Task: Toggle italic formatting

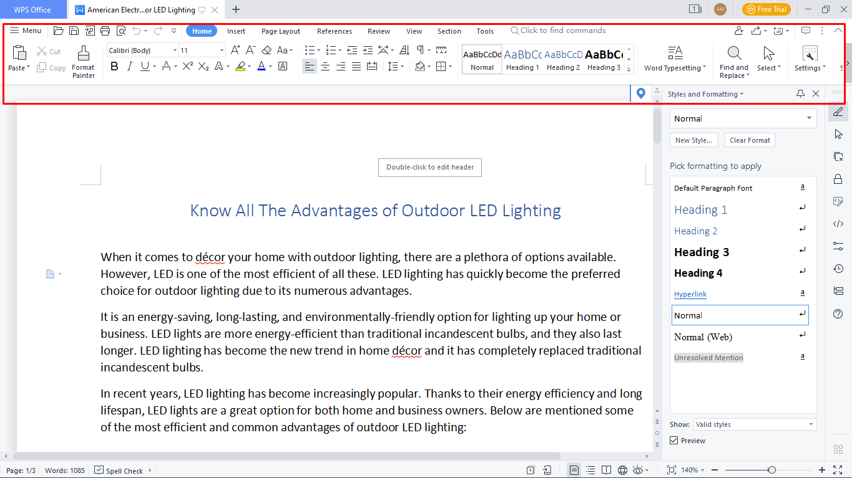Action: 129,66
